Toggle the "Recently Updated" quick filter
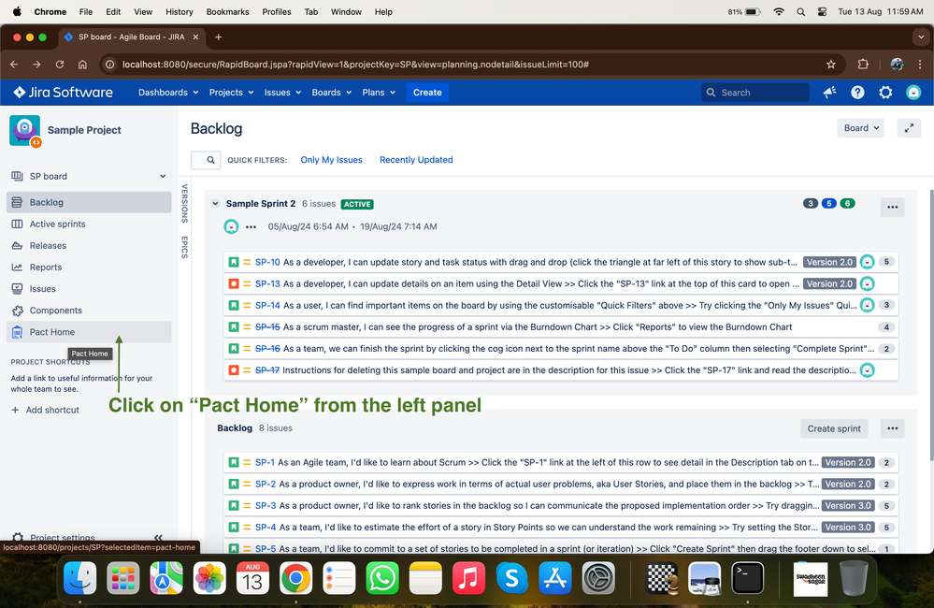934x608 pixels. pos(415,160)
